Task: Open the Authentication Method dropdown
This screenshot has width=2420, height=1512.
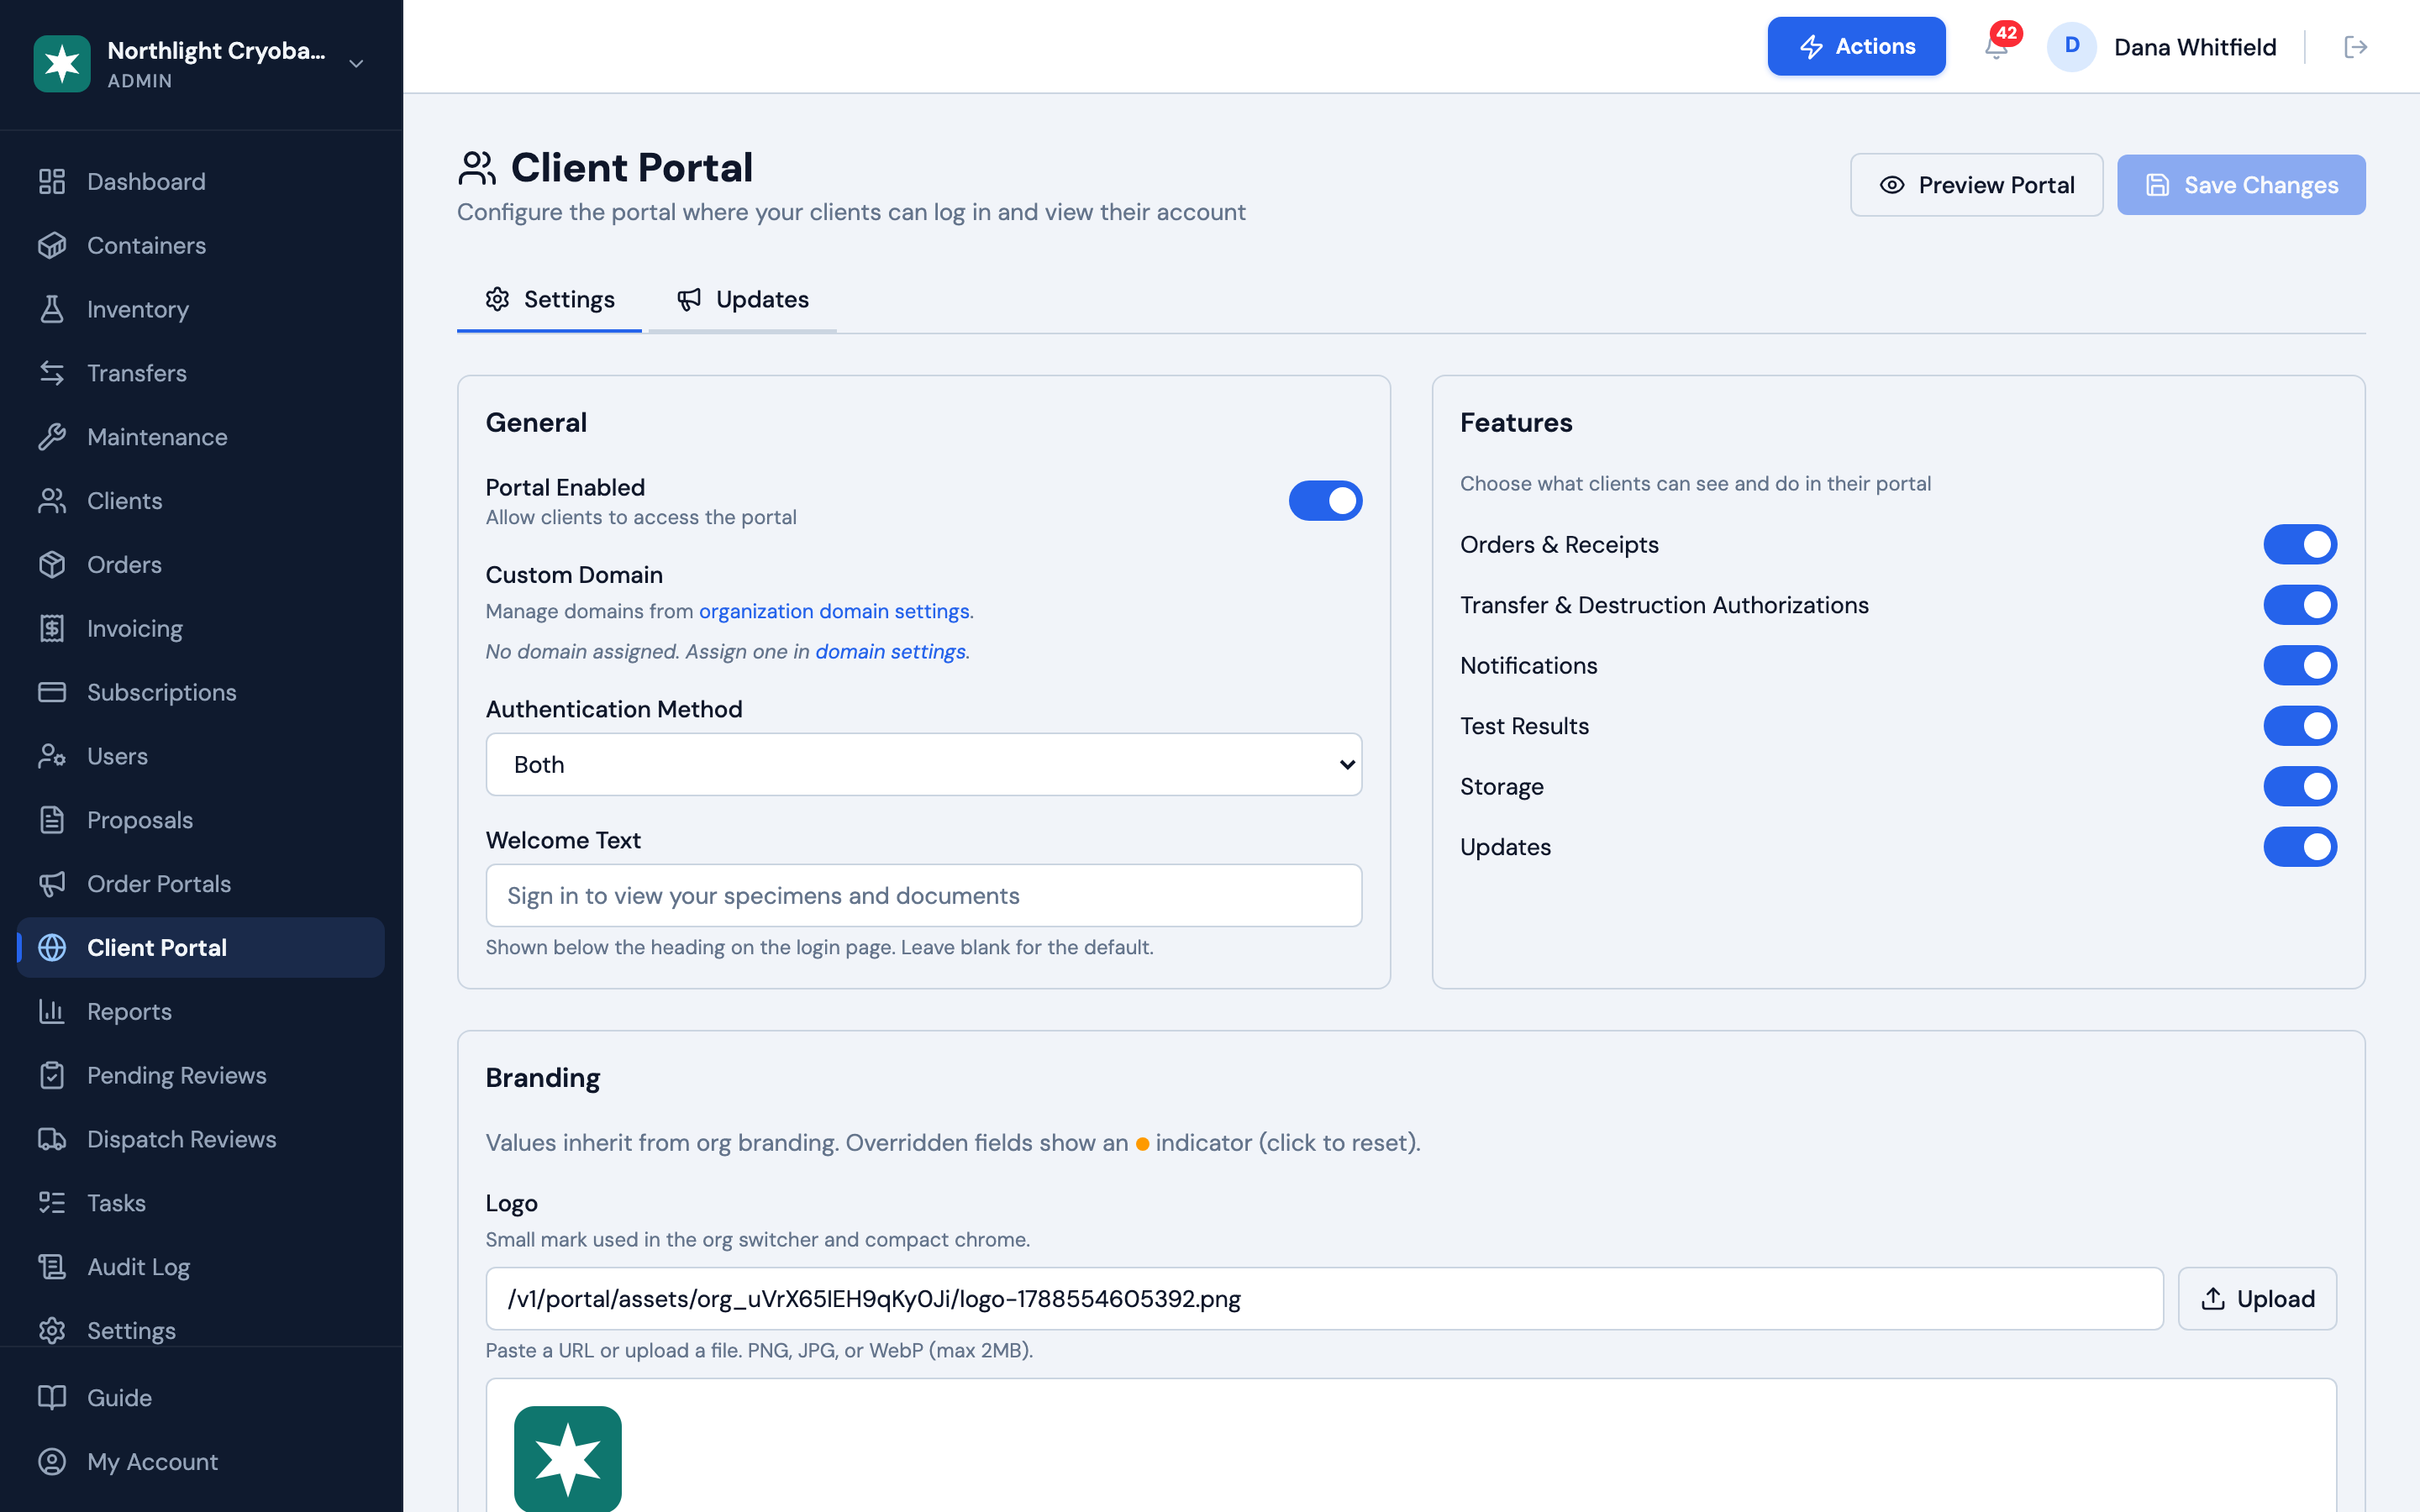Action: coord(924,765)
